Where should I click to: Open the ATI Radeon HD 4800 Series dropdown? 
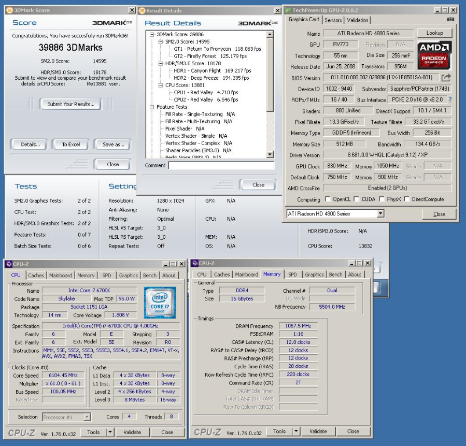click(x=380, y=213)
